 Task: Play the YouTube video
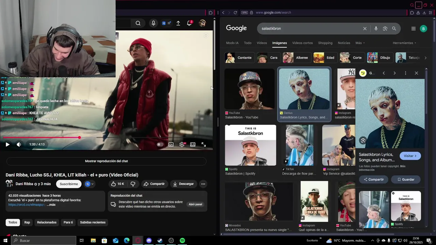click(7, 144)
